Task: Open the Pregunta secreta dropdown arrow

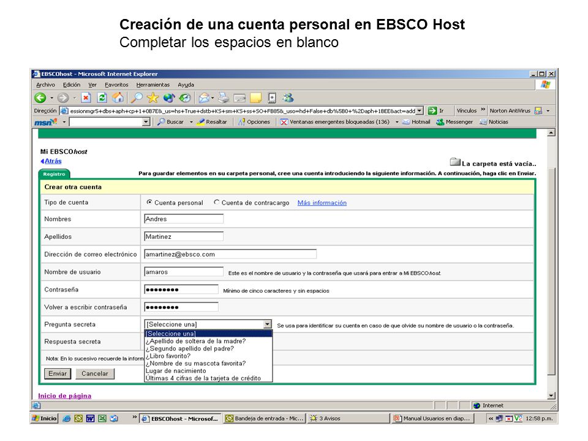Action: (267, 325)
